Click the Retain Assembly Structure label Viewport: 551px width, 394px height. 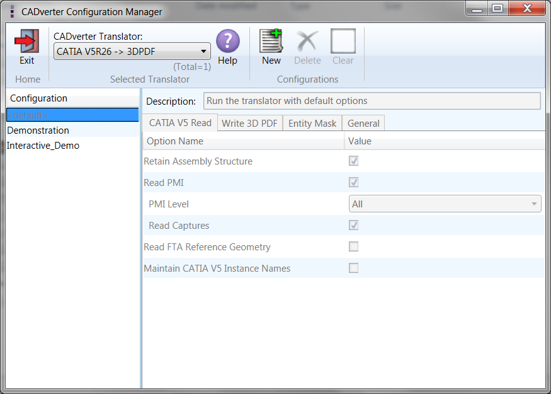coord(198,161)
